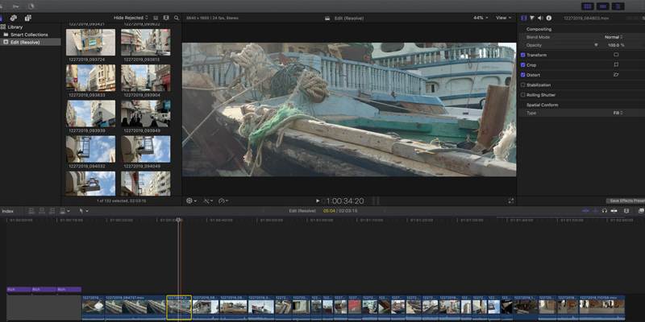Open the viewer View options dropdown
This screenshot has width=645, height=322.
503,18
